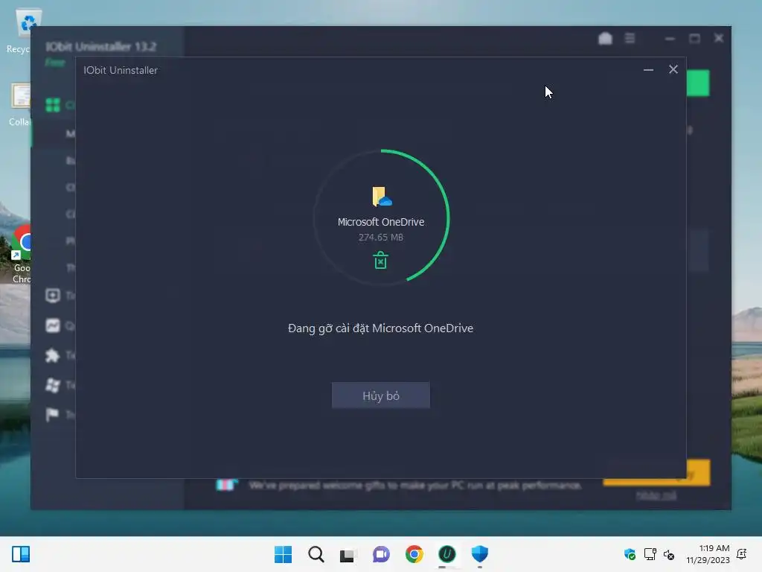Click the network tray icon

point(650,554)
